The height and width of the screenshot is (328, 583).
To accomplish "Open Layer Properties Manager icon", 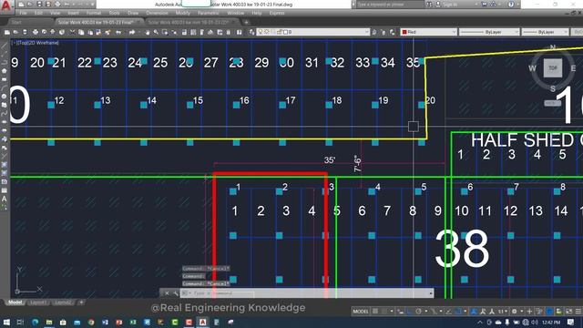I will [251, 33].
